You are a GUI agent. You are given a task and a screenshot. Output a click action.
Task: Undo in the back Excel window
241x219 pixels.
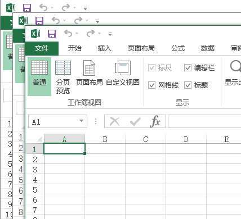click(x=43, y=8)
